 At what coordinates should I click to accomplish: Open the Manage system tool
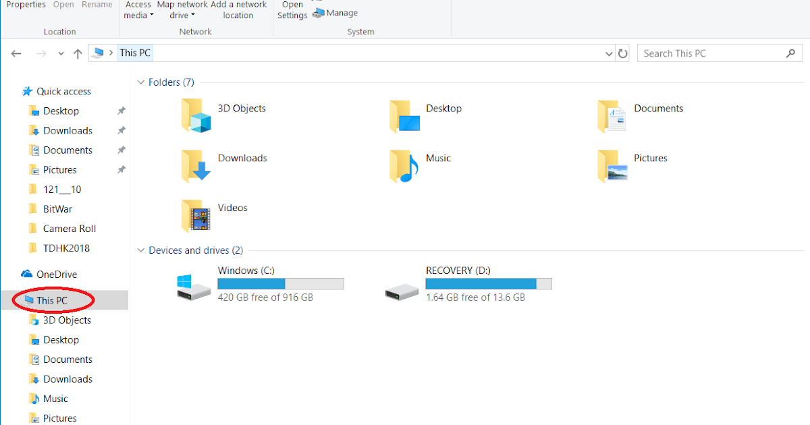pos(335,12)
